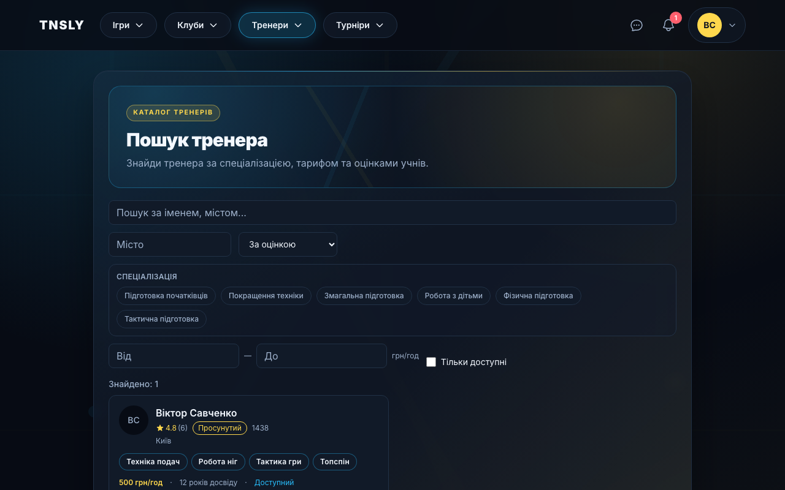This screenshot has width=785, height=490.
Task: Enable the Тільки доступні checkbox
Action: 431,362
